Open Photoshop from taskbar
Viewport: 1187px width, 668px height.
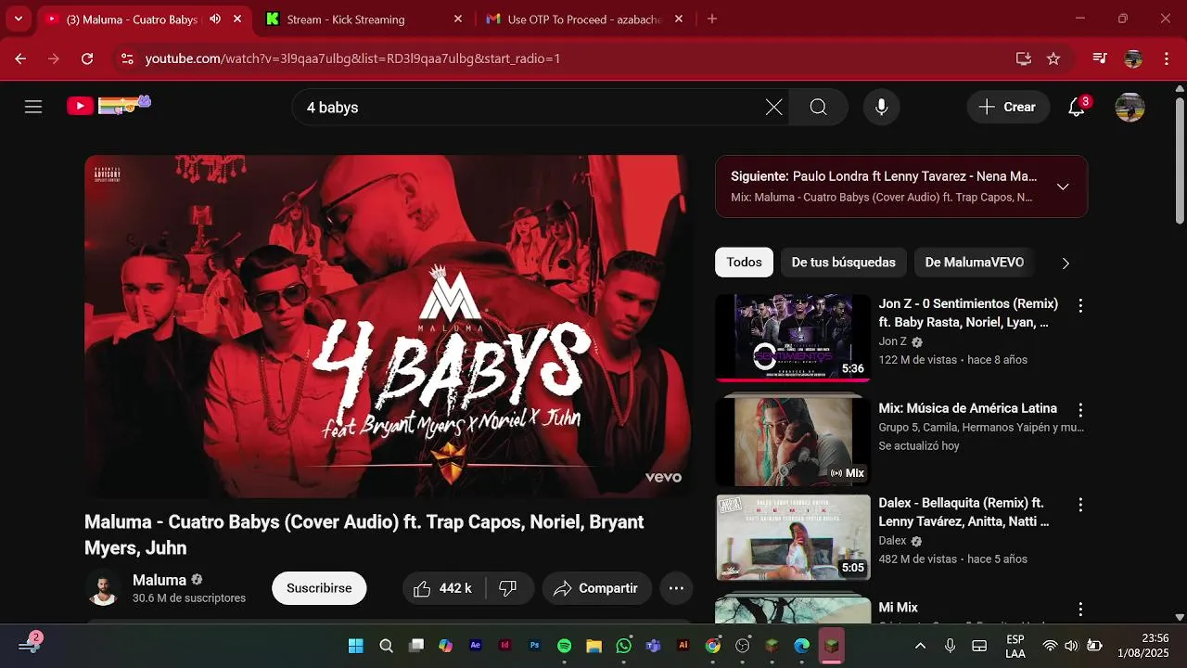coord(534,646)
